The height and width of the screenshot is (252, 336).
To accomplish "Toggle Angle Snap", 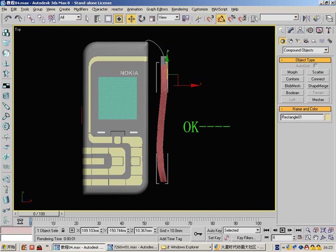I will pyautogui.click(x=221, y=19).
